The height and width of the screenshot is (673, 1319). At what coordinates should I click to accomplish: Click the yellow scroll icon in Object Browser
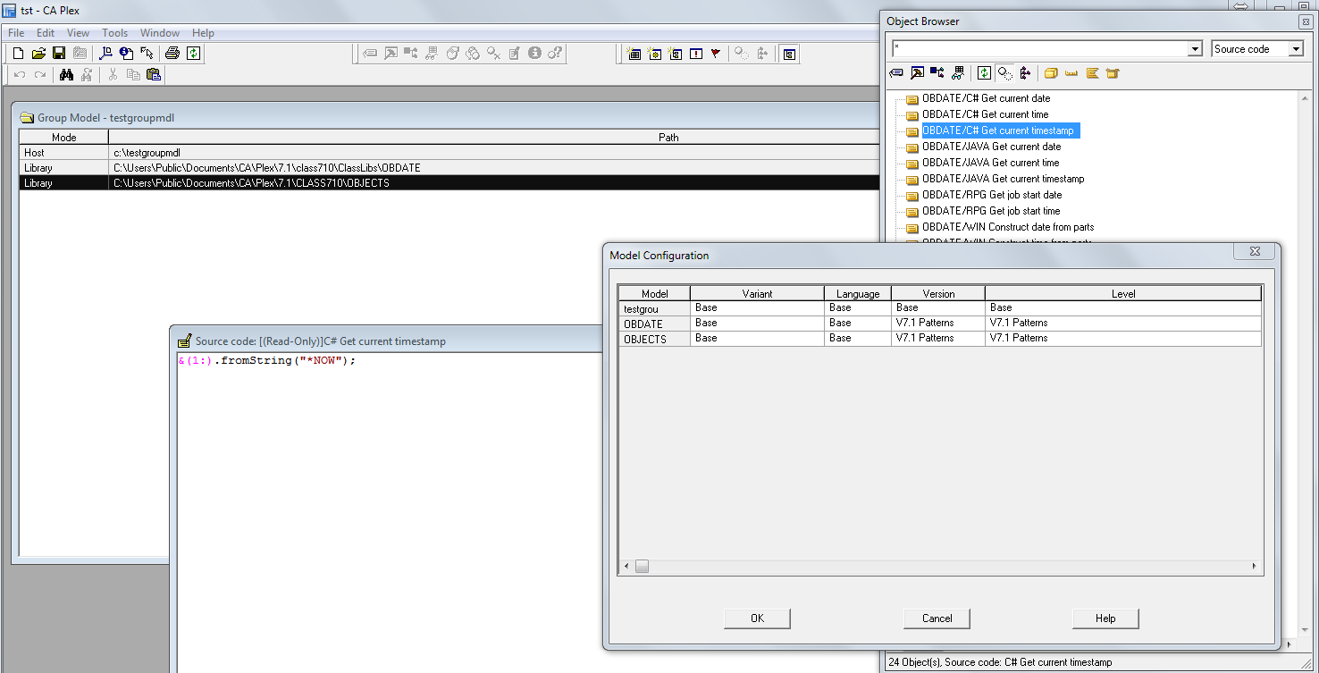[x=1092, y=73]
